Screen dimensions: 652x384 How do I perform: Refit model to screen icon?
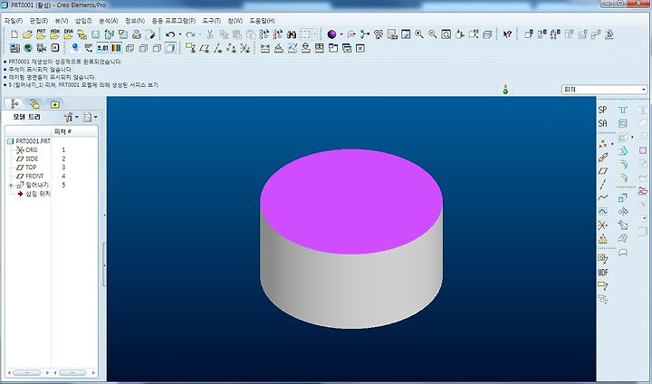[446, 34]
